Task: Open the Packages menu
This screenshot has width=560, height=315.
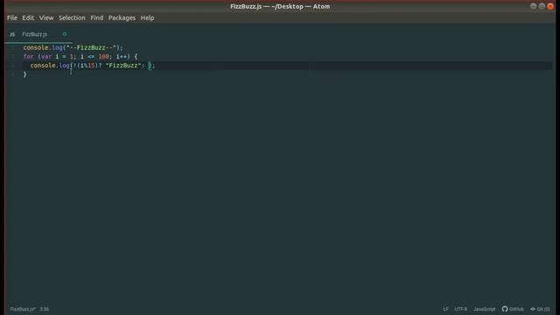Action: [x=122, y=17]
